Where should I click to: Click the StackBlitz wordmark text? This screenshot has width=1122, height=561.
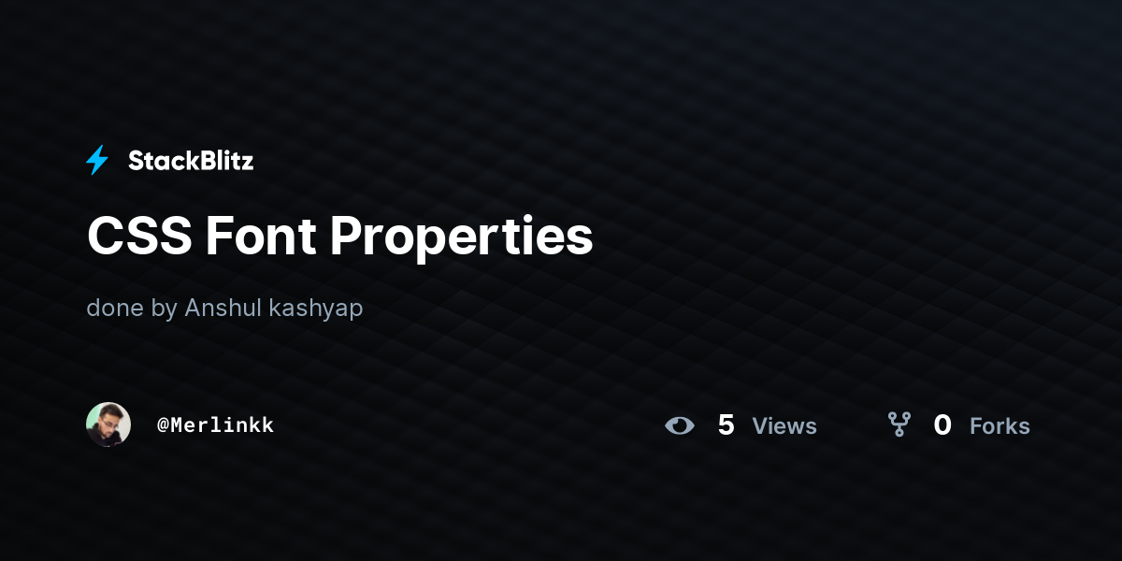coord(191,161)
